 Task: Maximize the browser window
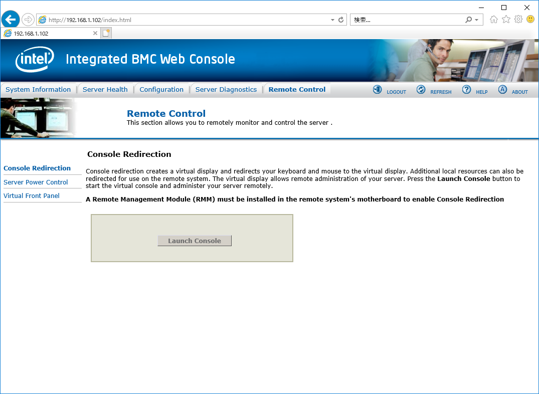coord(504,8)
